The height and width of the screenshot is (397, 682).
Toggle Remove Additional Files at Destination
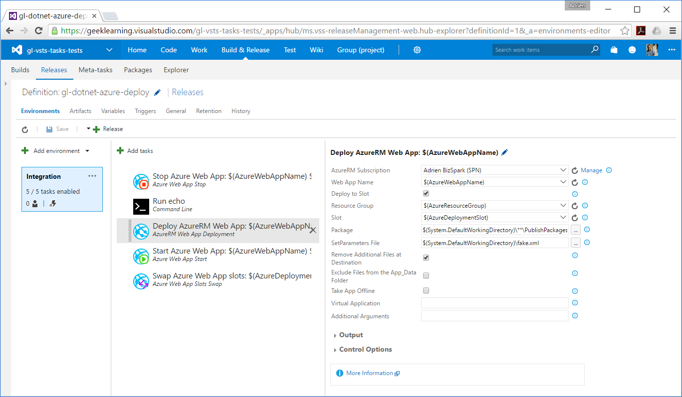click(x=426, y=258)
